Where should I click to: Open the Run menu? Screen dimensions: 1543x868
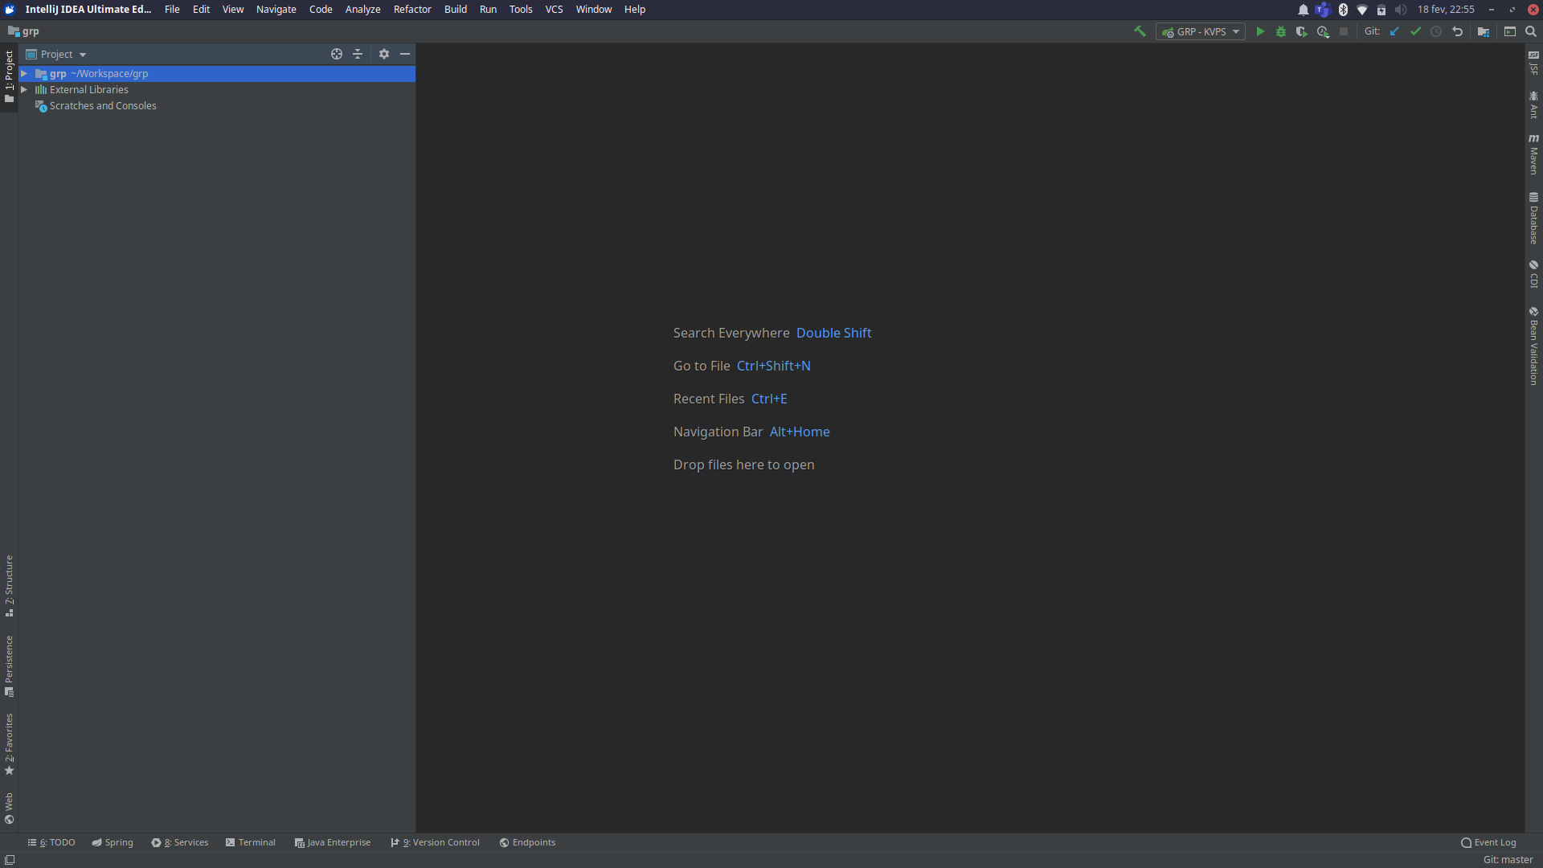pyautogui.click(x=488, y=9)
